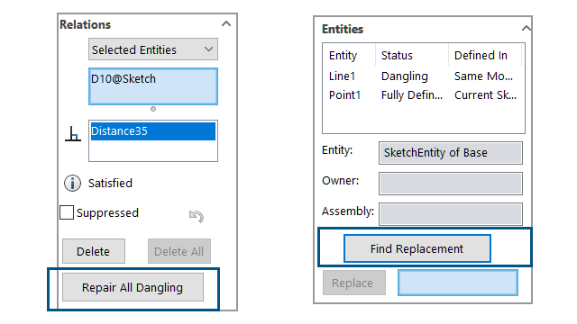Click the Entity column header
Image resolution: width=577 pixels, height=324 pixels.
(x=343, y=55)
